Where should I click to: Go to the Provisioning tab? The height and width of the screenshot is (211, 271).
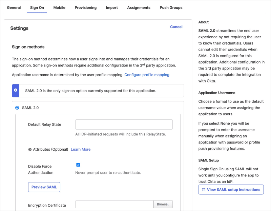point(85,7)
